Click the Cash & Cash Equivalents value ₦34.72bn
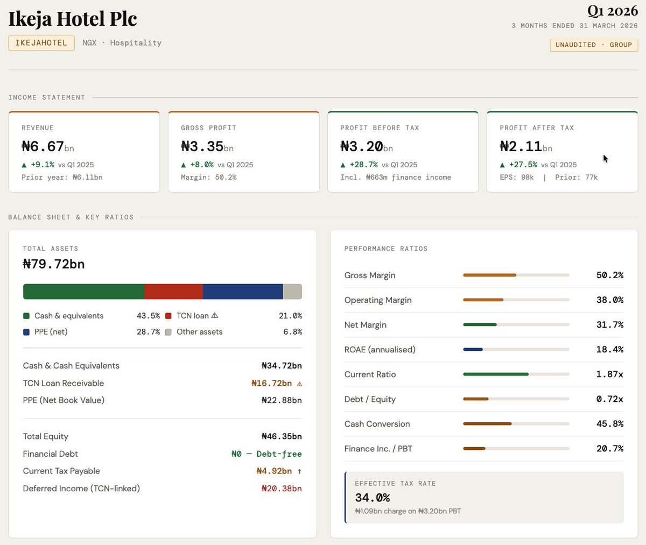 (282, 366)
